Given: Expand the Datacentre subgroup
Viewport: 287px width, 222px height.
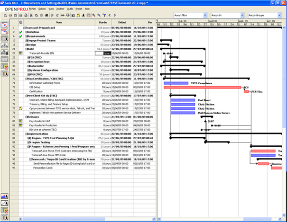Looking at the screenshot, I should click(28, 66).
